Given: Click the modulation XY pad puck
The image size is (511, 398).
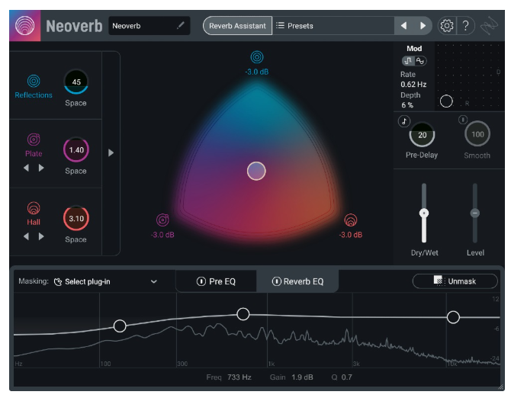Looking at the screenshot, I should point(446,101).
